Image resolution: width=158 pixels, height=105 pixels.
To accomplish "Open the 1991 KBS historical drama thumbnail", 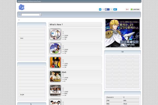I will (55, 62).
